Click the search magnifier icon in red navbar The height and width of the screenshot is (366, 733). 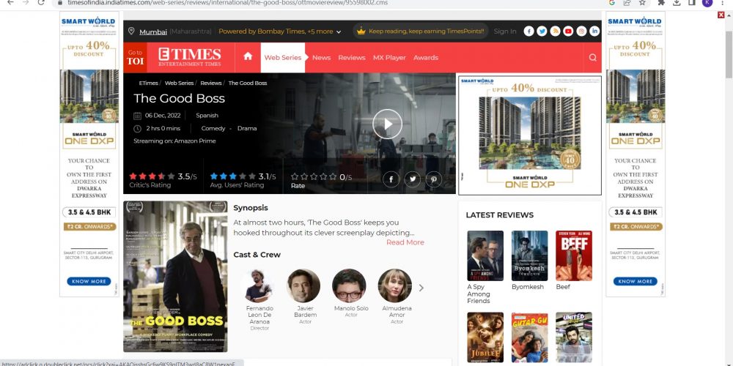[593, 58]
